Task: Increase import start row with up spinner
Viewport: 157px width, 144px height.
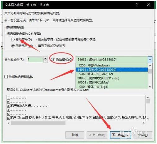Action: [x=45, y=58]
